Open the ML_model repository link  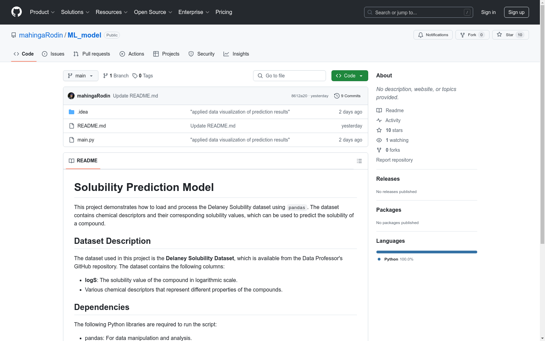(x=84, y=35)
